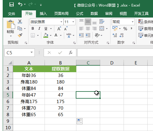Open the 公式 ribbon tab
This screenshot has height=131, width=153.
[80, 14]
